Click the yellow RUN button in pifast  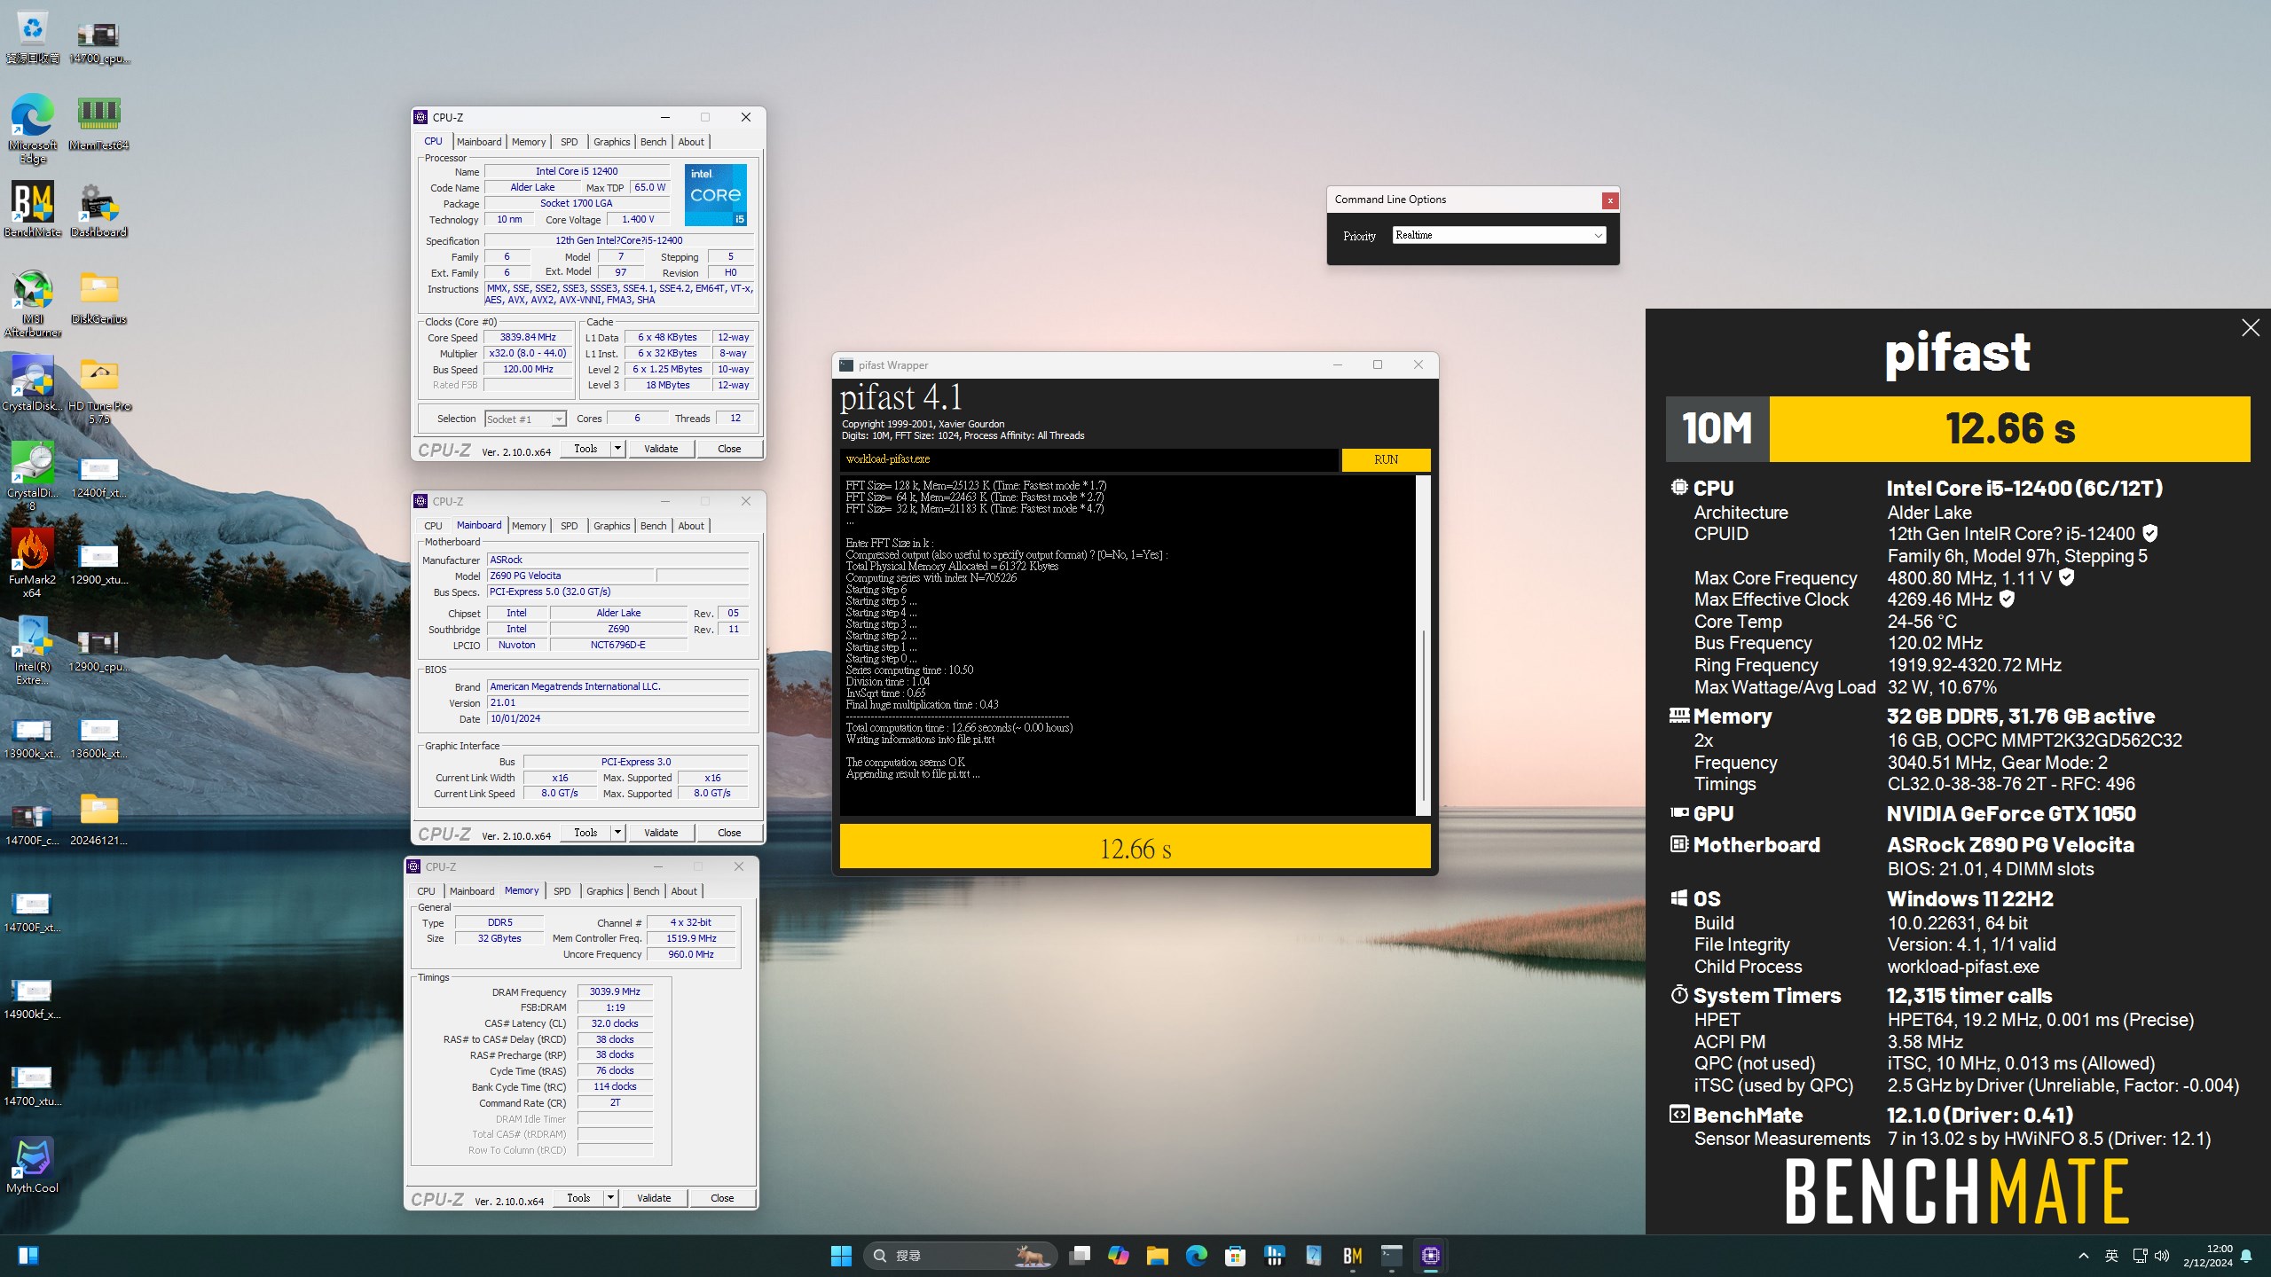pos(1386,459)
